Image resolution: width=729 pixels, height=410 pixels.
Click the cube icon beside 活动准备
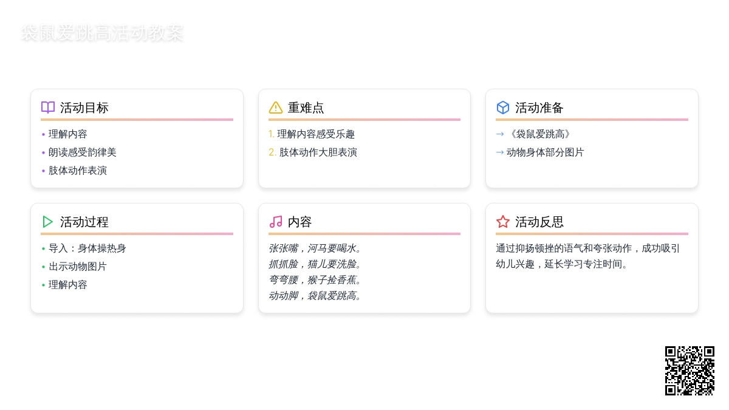tap(503, 108)
